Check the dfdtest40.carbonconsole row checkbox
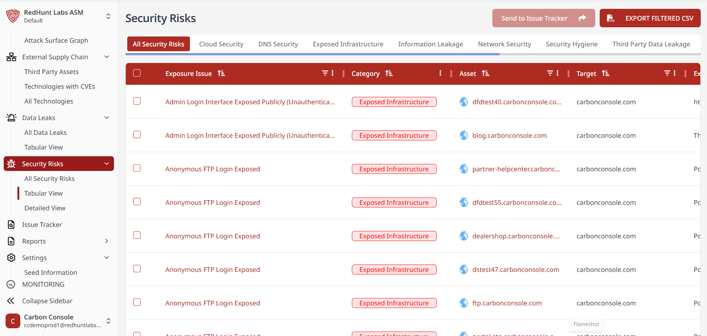 click(x=137, y=101)
